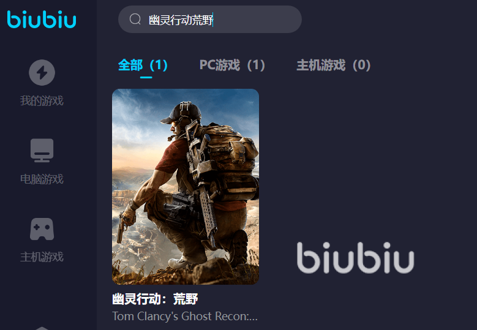Viewport: 477px width, 330px height.
Task: Click the gray biubiu watermark logo
Action: (x=356, y=258)
